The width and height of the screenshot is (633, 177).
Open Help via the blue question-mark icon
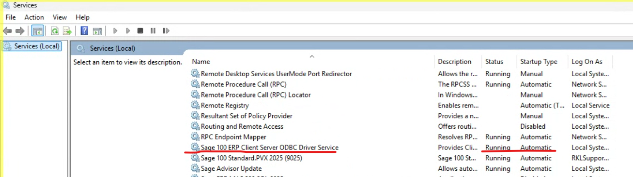click(84, 31)
